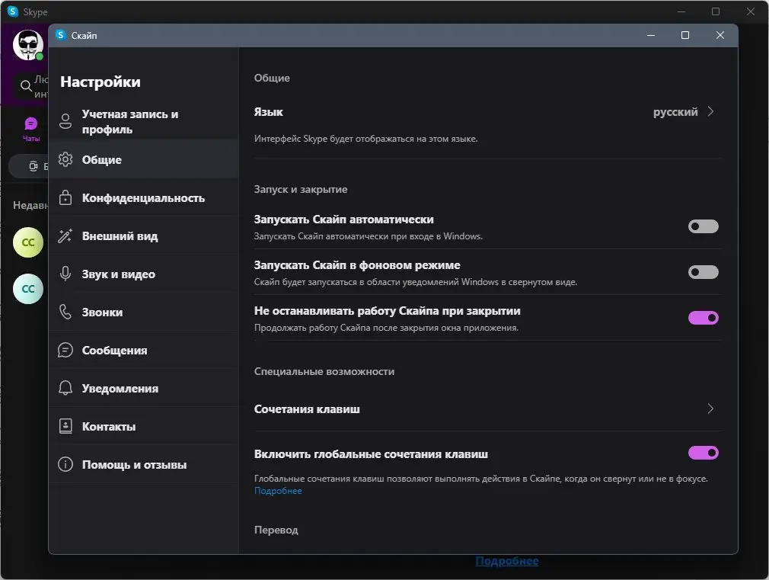Click the person icon next to Учетная запись

(65, 121)
